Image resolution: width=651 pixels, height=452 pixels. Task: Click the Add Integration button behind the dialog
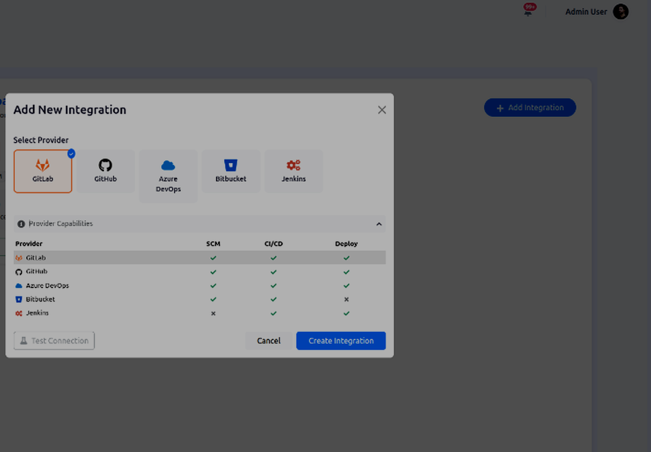(530, 107)
